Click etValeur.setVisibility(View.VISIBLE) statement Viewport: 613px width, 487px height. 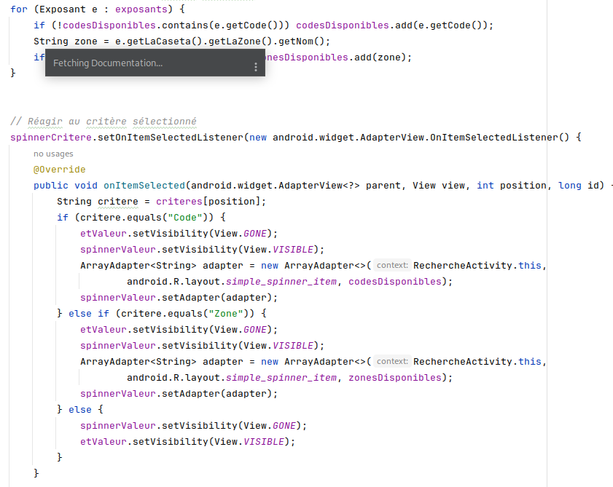(x=188, y=442)
